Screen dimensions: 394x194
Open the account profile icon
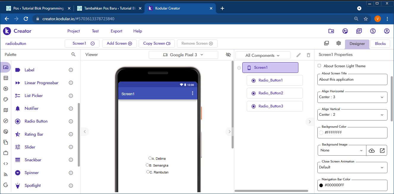click(387, 31)
